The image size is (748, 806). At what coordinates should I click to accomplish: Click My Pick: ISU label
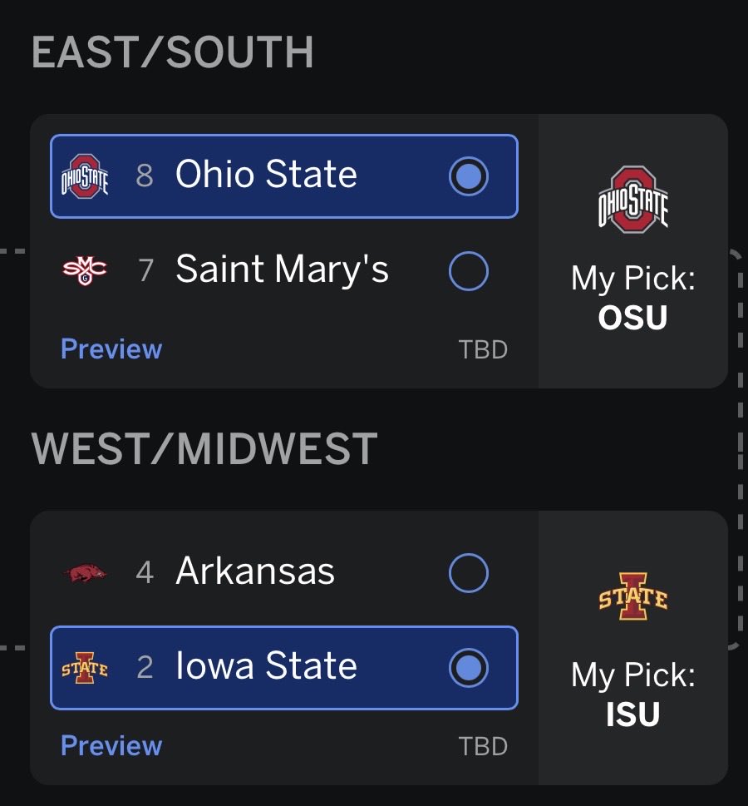[633, 695]
